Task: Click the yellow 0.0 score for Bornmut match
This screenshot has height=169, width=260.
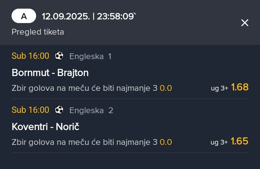Action: 166,88
